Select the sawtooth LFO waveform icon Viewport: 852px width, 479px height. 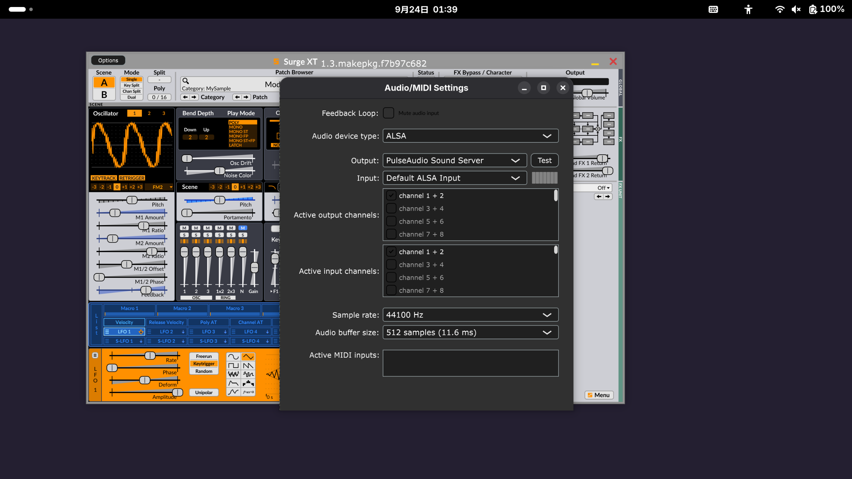pos(248,366)
